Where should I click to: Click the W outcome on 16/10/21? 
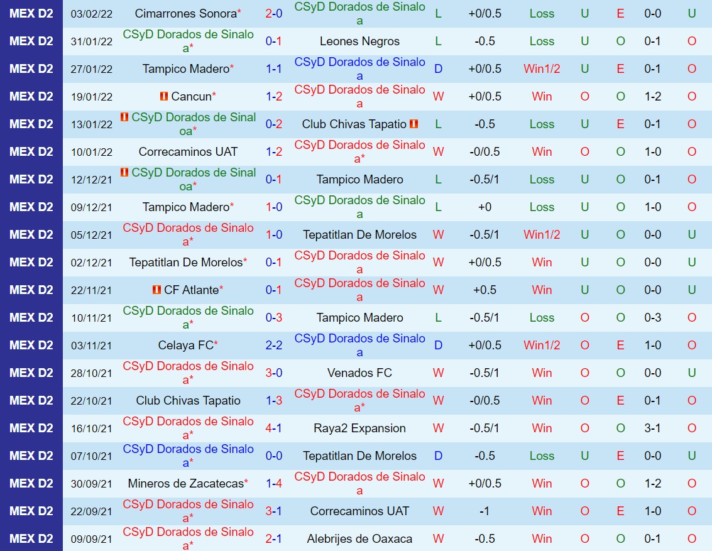point(438,428)
